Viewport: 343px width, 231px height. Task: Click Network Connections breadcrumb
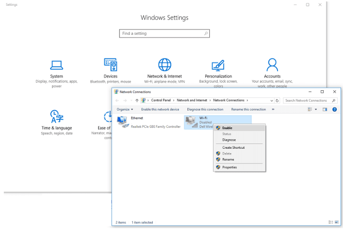point(229,100)
